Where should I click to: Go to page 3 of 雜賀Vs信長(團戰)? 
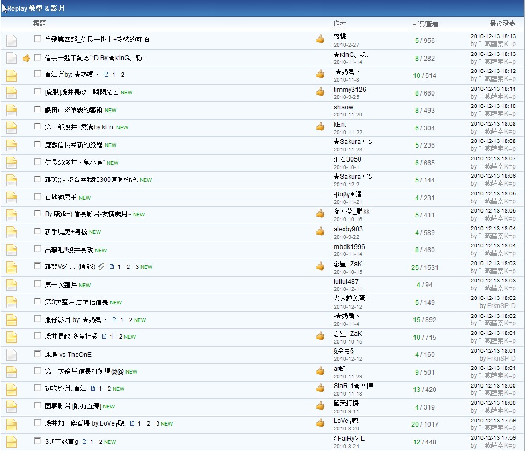click(137, 267)
